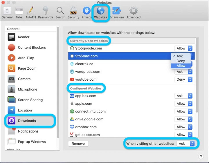Select the get.adobe.com row

pyautogui.click(x=131, y=135)
